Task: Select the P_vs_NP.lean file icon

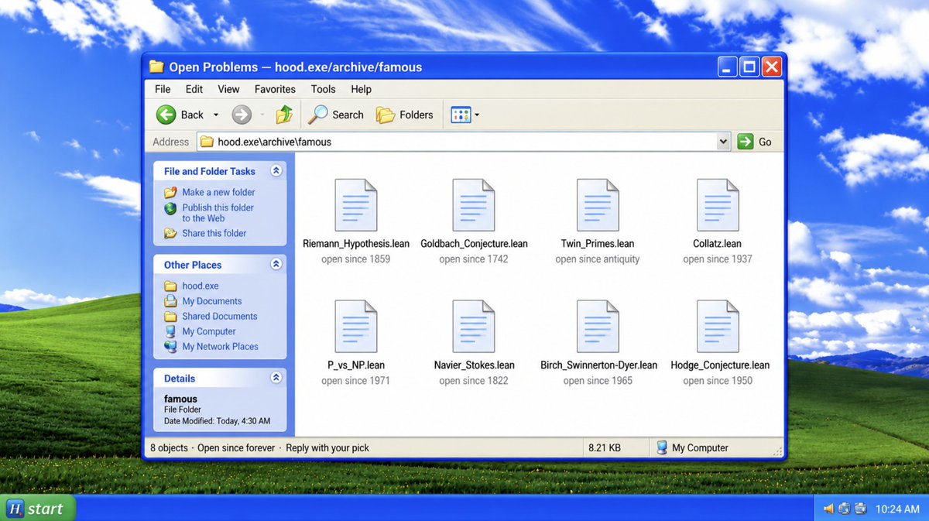Action: (x=356, y=327)
